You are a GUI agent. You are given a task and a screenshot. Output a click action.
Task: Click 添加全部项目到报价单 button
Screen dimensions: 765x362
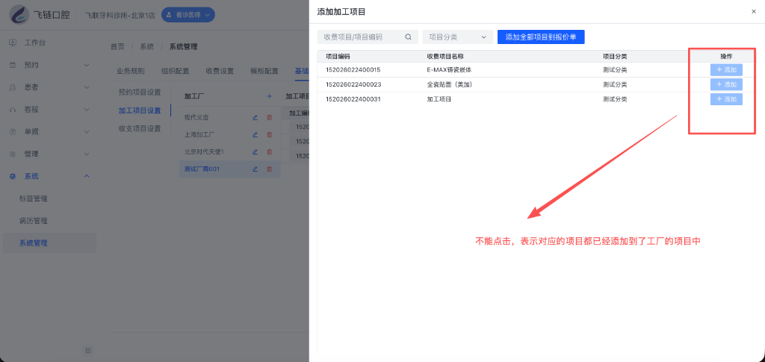pos(541,37)
